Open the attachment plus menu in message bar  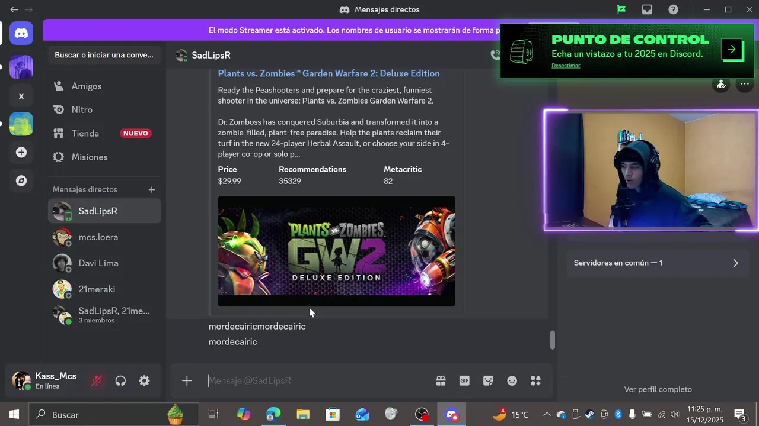[x=187, y=381]
